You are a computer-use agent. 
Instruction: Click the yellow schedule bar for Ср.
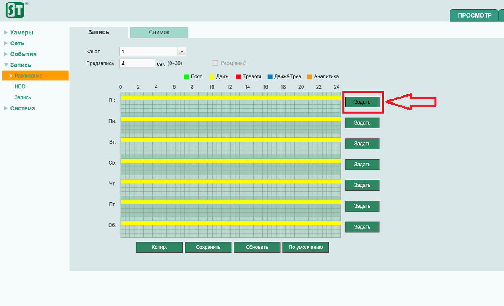click(231, 161)
